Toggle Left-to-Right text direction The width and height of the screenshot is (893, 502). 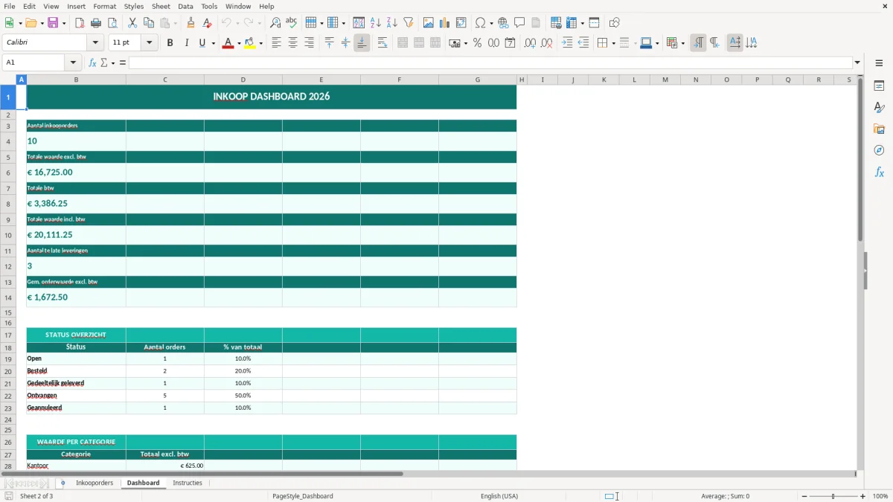tap(698, 43)
